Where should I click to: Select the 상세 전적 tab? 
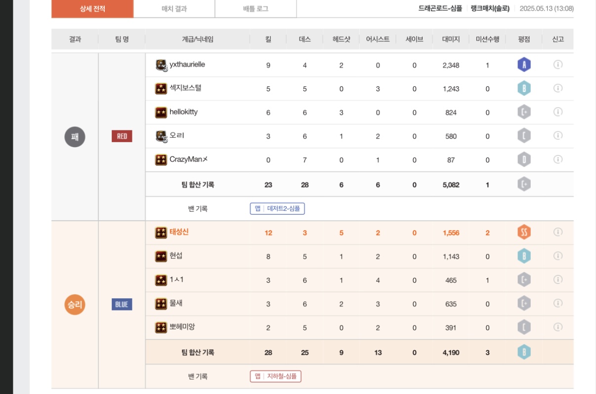tap(92, 9)
